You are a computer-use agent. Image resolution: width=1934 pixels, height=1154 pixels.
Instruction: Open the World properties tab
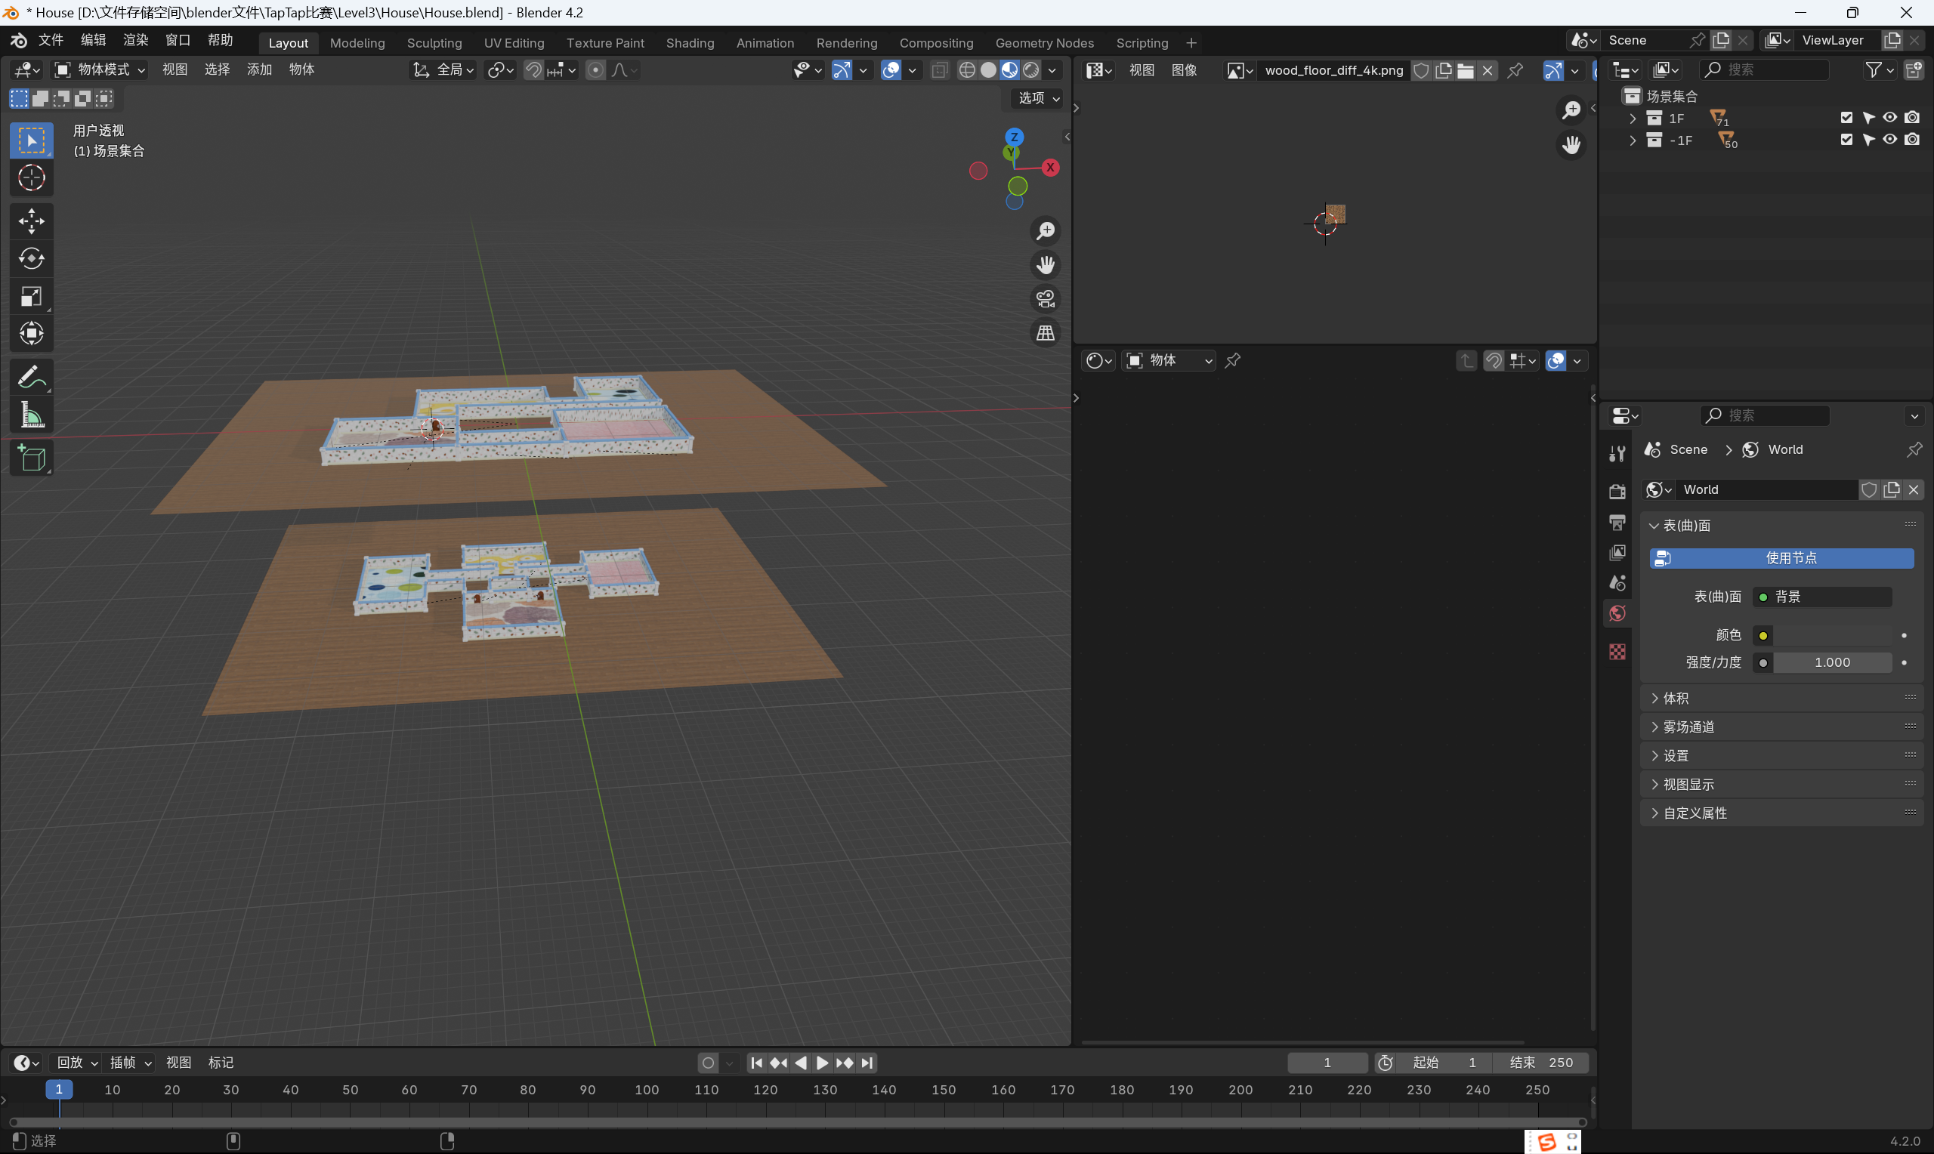(1617, 613)
